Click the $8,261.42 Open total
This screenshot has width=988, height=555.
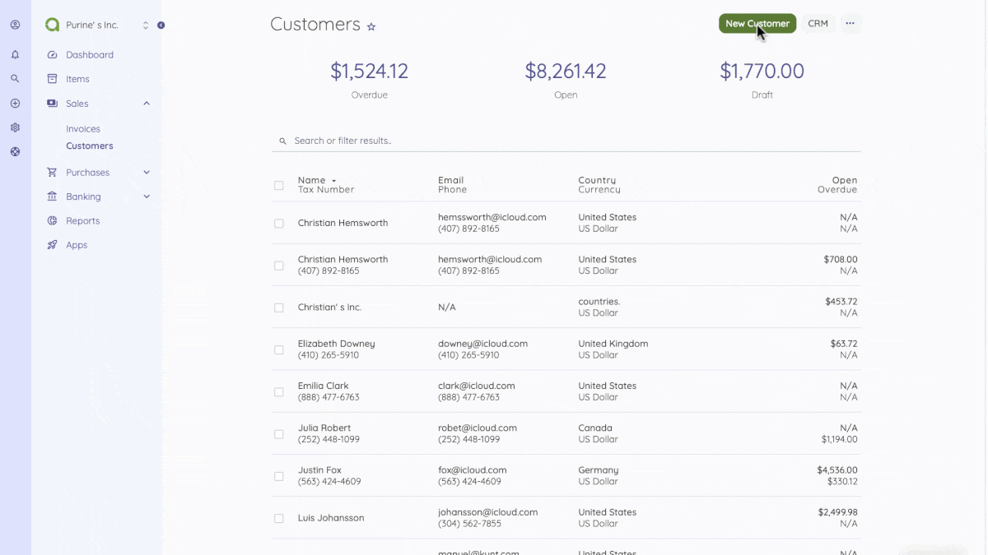pos(566,72)
